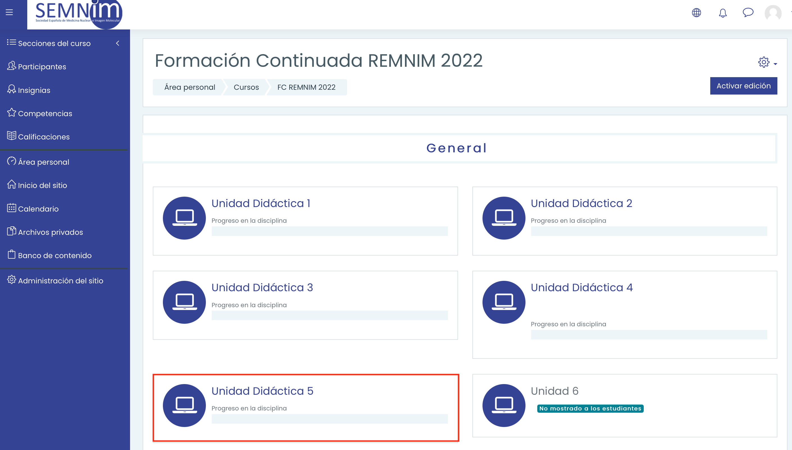Click the Participantes people icon
This screenshot has width=792, height=450.
12,66
